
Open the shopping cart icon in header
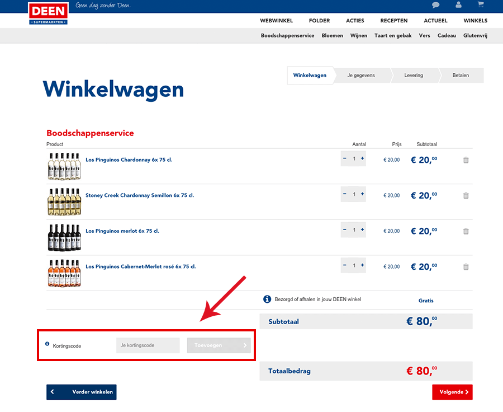click(x=481, y=4)
